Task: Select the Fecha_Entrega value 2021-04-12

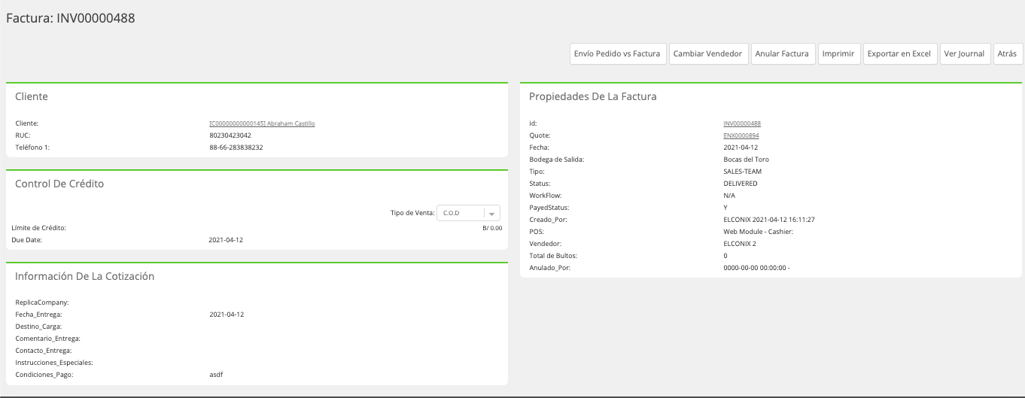Action: pos(227,314)
